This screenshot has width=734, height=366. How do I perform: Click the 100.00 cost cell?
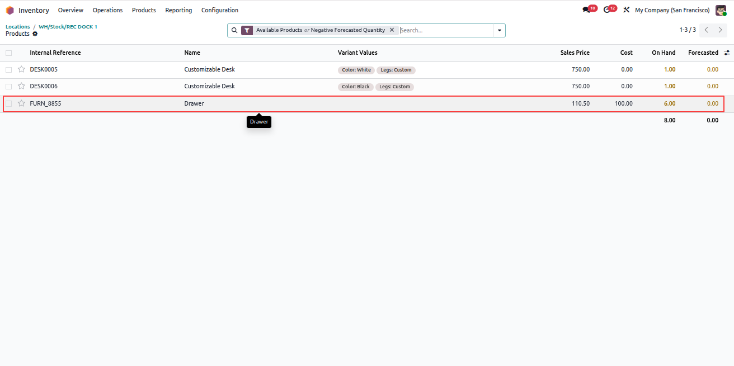click(x=624, y=103)
